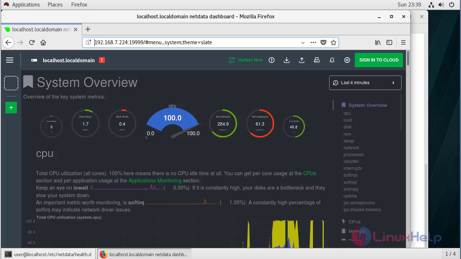Viewport: 461px width, 259px height.
Task: Reload the page in Firefox
Action: coord(32,42)
